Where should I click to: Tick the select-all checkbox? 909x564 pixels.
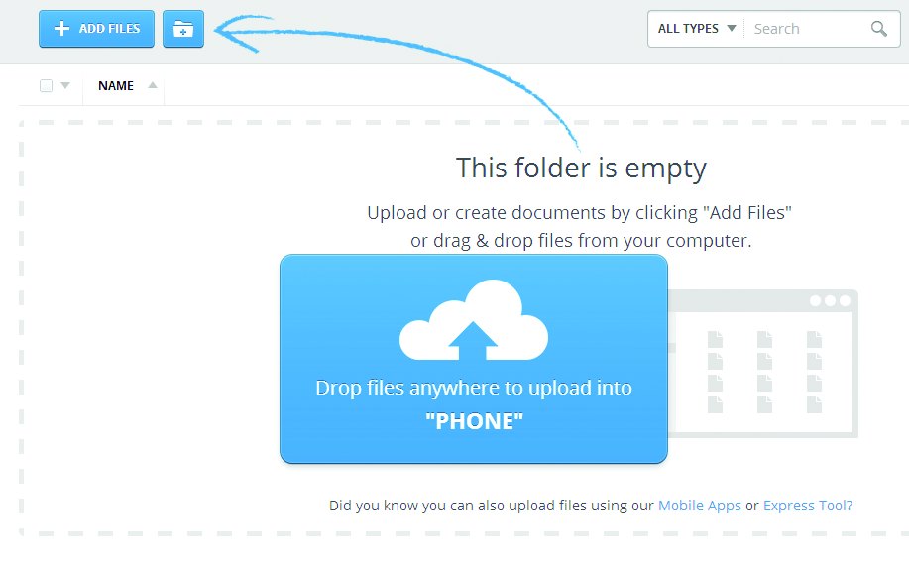47,86
